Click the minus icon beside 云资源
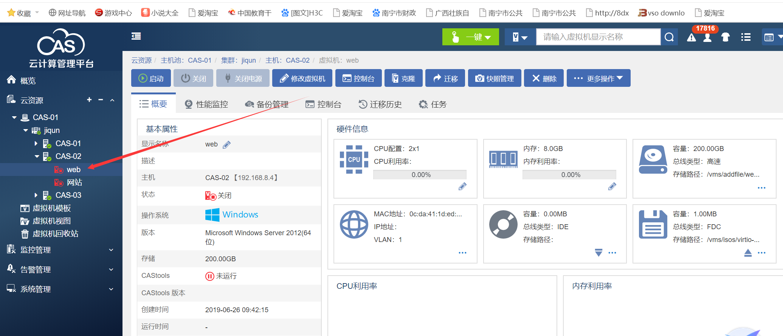The image size is (783, 336). [101, 100]
